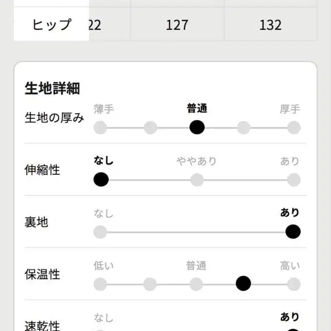Select the あり black dot for 裏地
The image size is (331, 331).
click(293, 231)
